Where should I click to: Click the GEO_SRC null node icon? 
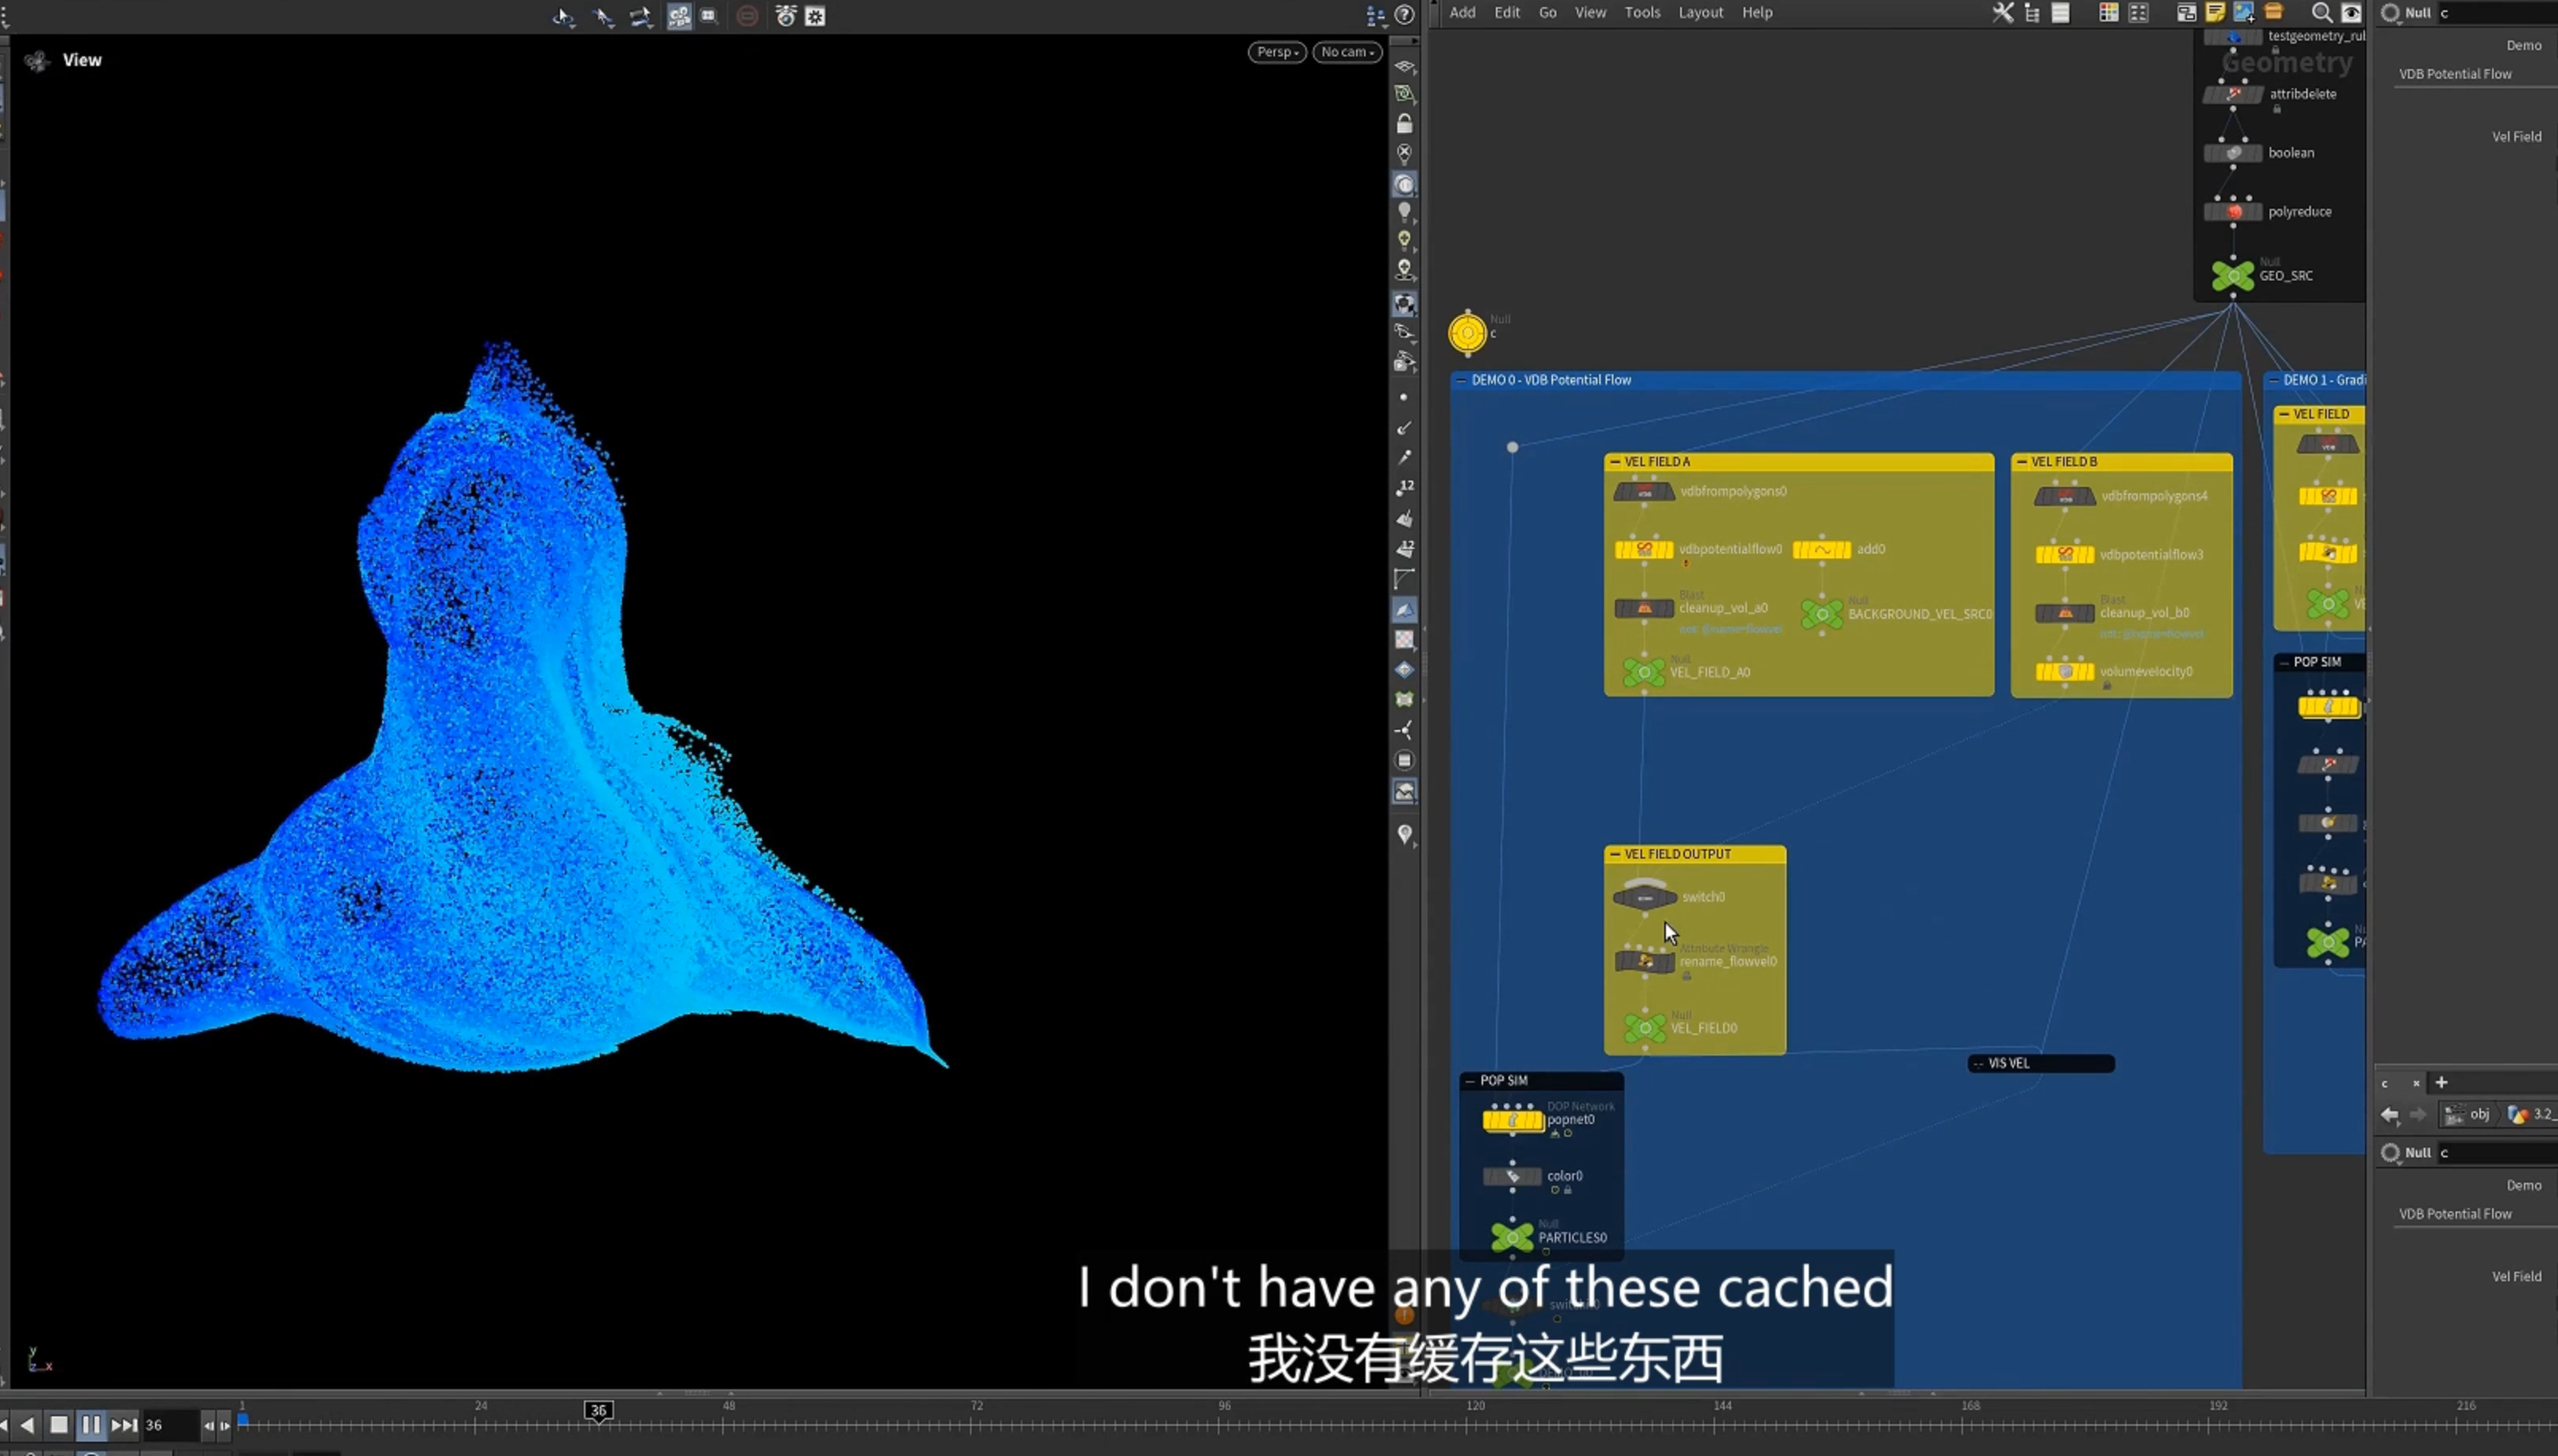[x=2232, y=275]
